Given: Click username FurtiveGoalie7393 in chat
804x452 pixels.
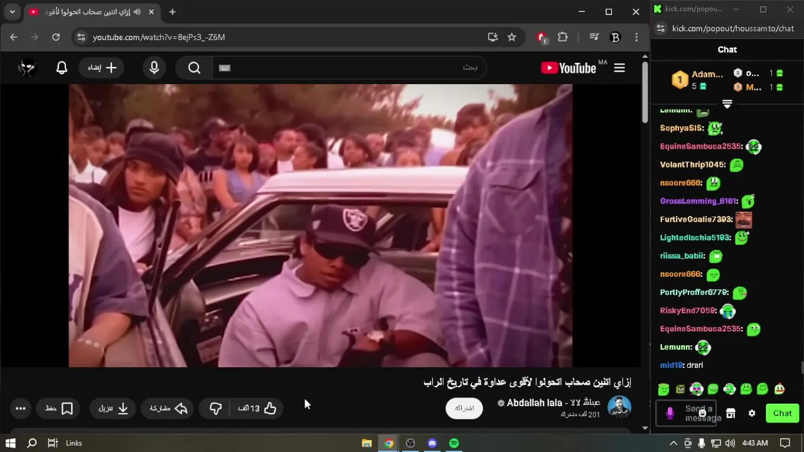Looking at the screenshot, I should 696,219.
